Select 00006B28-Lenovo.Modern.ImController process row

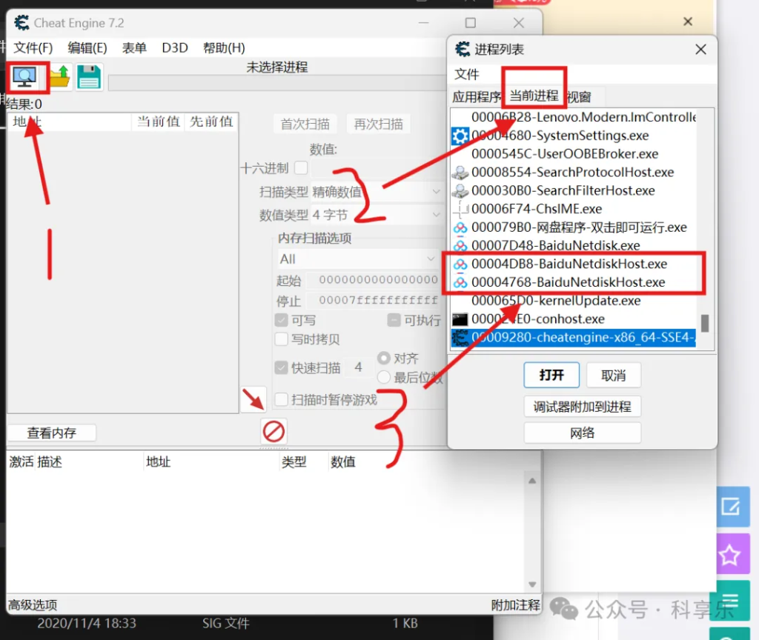(x=574, y=118)
